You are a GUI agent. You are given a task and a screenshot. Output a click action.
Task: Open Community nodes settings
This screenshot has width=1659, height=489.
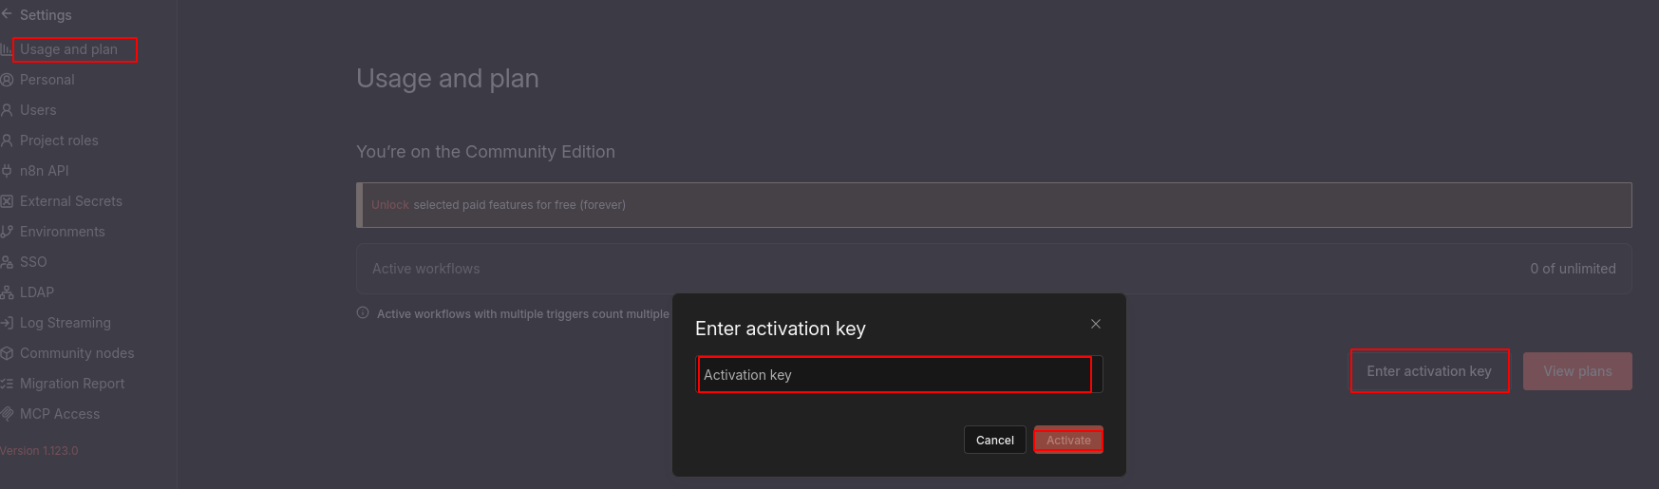click(x=77, y=353)
